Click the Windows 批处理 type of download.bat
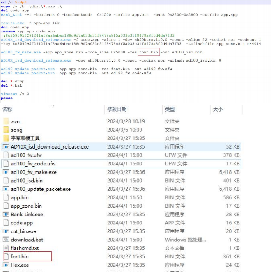Image resolution: width=271 pixels, height=272 pixels. click(186, 240)
